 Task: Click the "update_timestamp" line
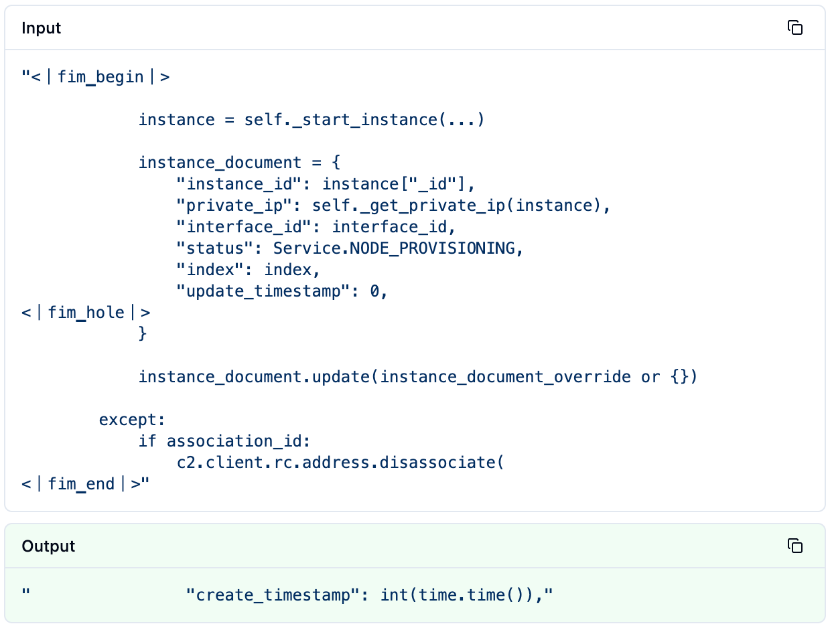pos(282,291)
